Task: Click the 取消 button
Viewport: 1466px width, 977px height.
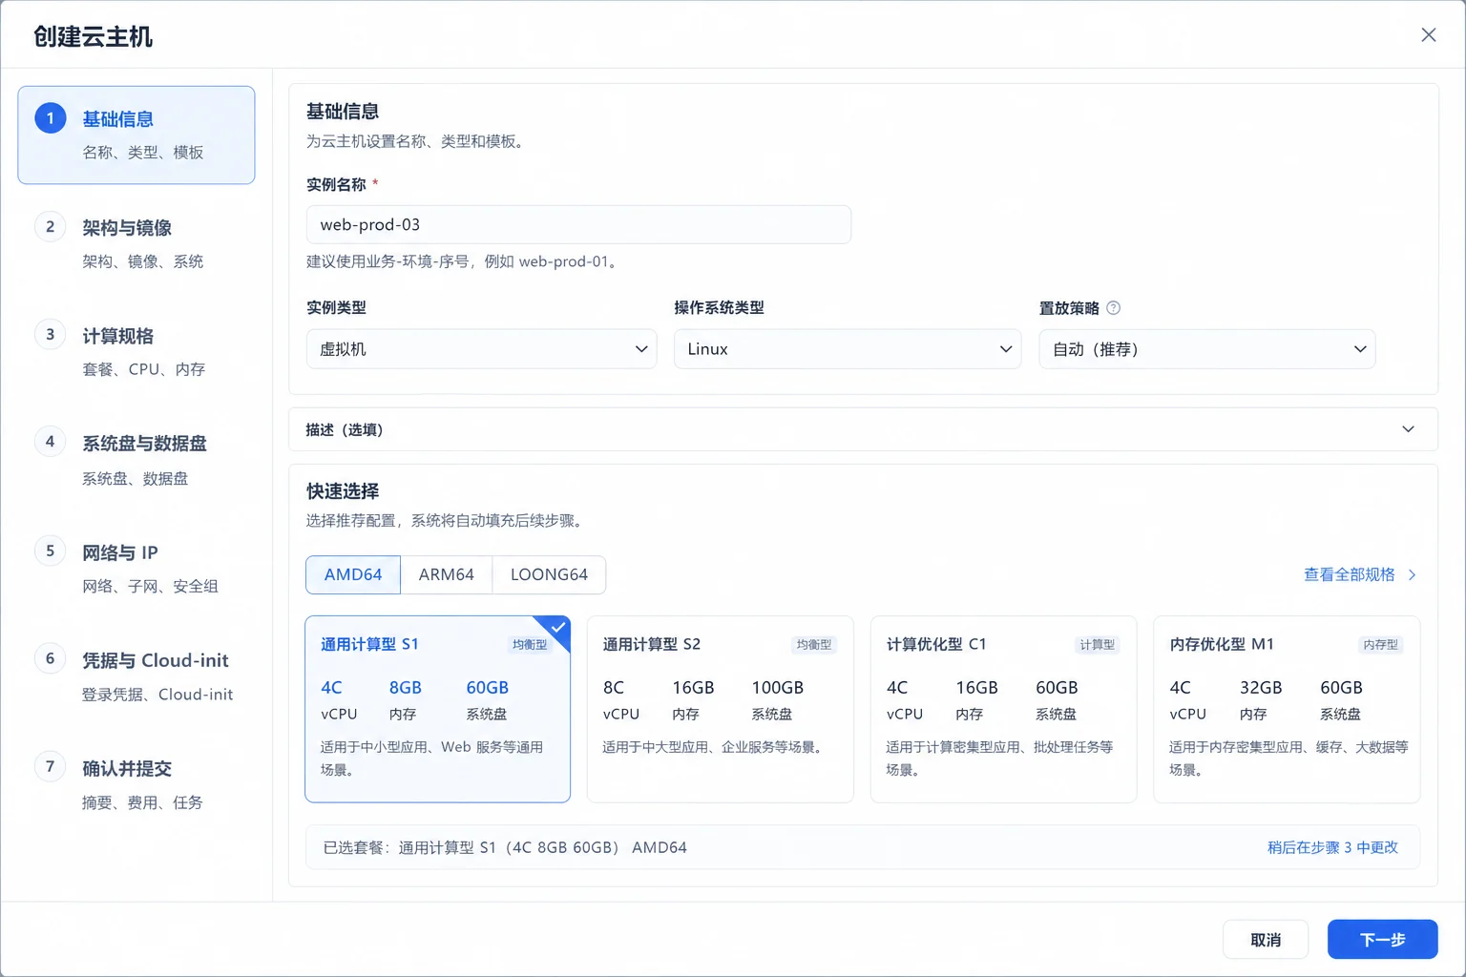Action: tap(1266, 940)
